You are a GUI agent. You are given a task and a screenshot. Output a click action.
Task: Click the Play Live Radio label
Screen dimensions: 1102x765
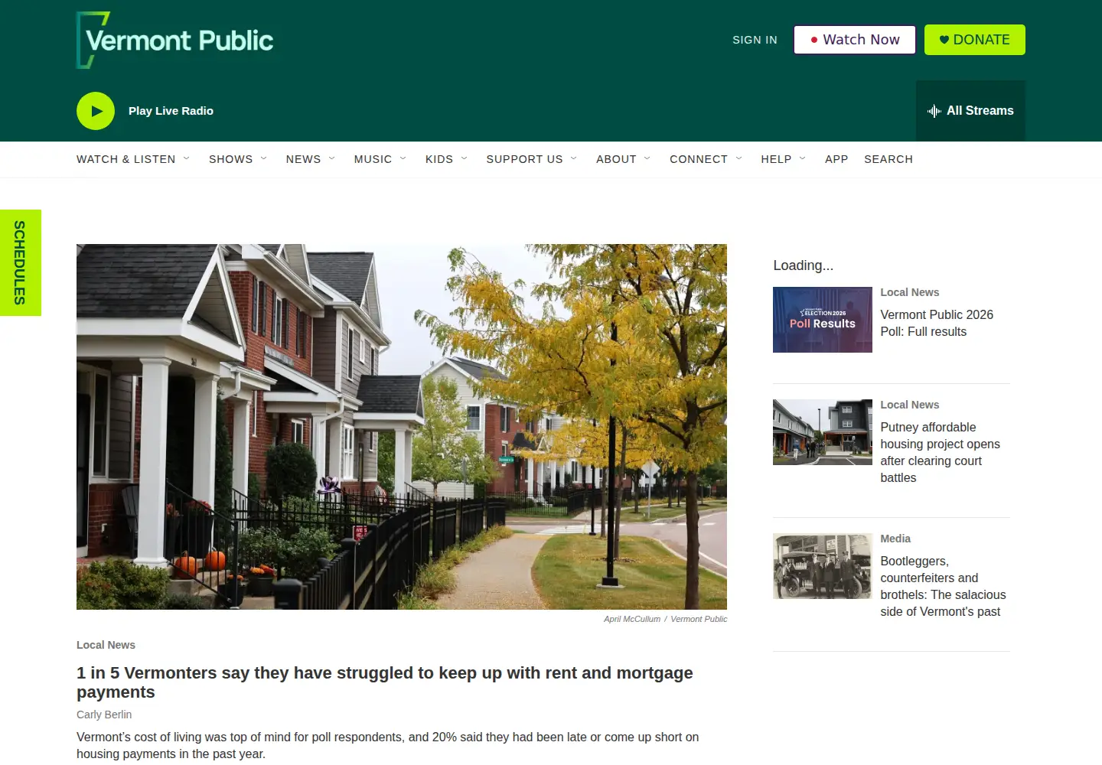pos(171,111)
